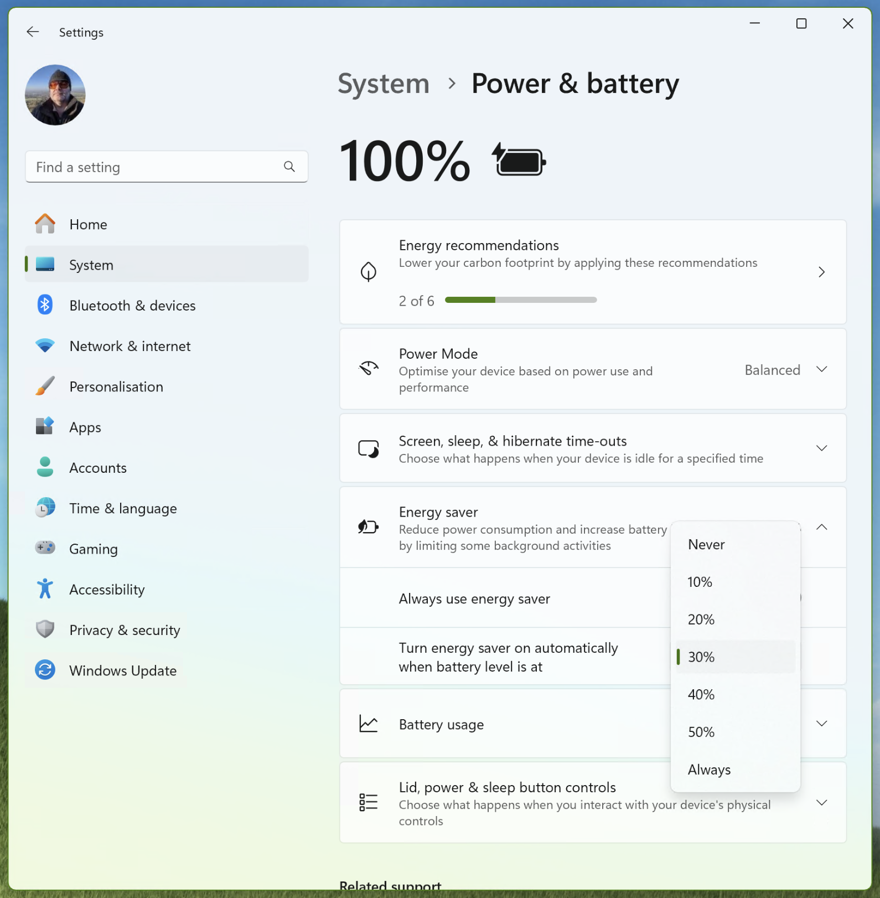Click the Wi-Fi network icon
This screenshot has width=880, height=898.
pyautogui.click(x=45, y=345)
